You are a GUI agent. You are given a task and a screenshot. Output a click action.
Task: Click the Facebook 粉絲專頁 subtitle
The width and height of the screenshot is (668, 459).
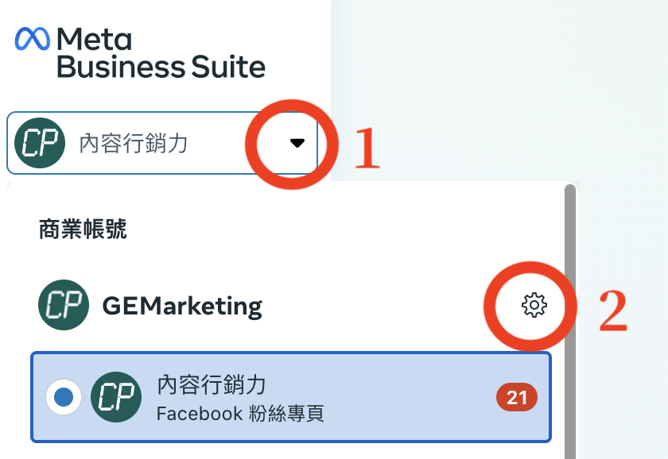click(240, 414)
